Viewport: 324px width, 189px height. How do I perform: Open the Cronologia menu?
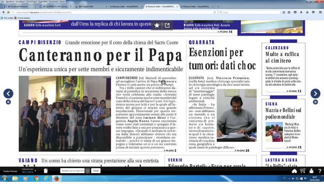[31, 2]
